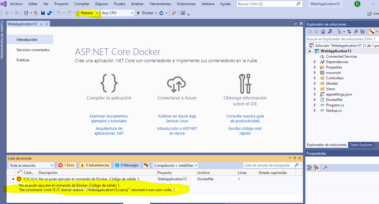This screenshot has width=379, height=204.
Task: Open the Herramientas menu
Action: coord(160,4)
